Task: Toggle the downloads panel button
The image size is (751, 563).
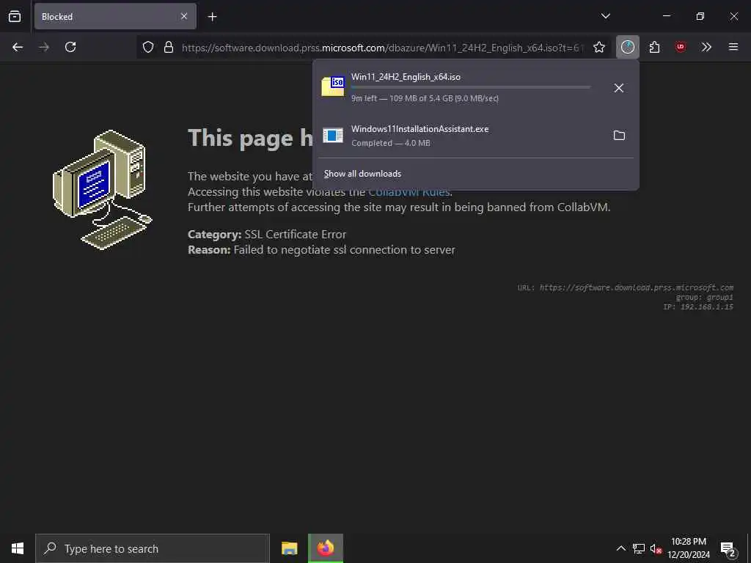Action: 628,47
